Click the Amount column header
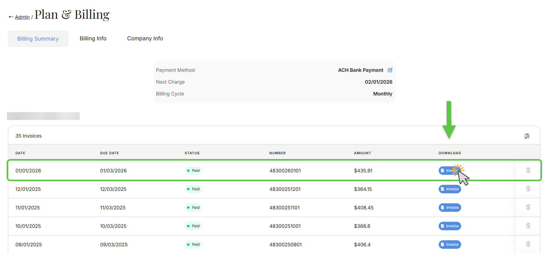The image size is (546, 253). 362,153
